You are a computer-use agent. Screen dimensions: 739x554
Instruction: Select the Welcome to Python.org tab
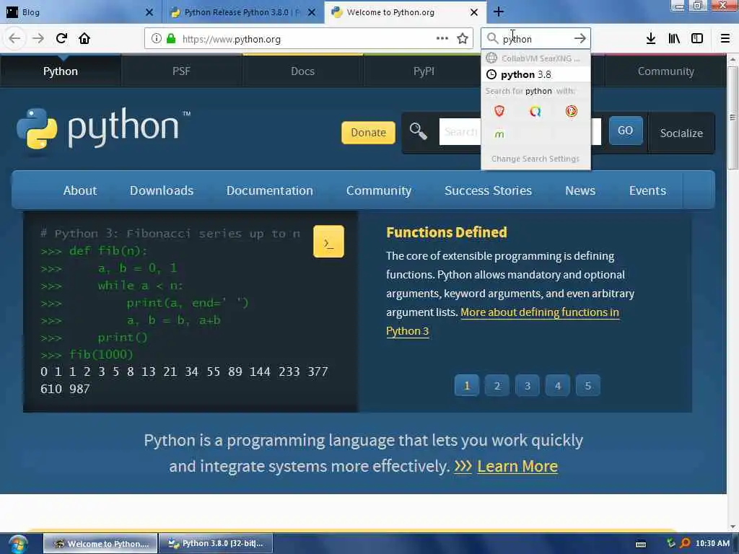[404, 12]
